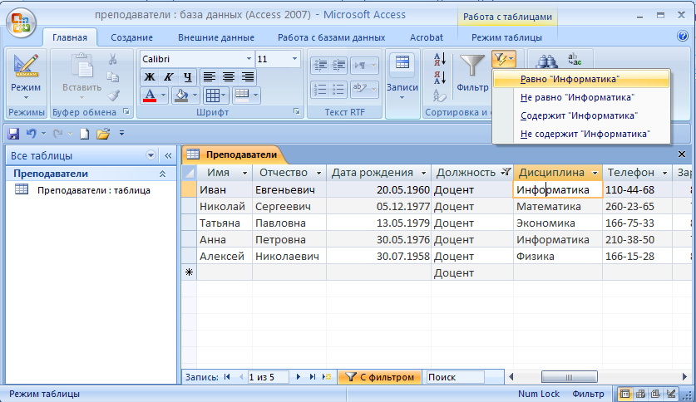Screen dimensions: 696x402
Task: Undo via quick access toolbar
Action: [x=32, y=133]
